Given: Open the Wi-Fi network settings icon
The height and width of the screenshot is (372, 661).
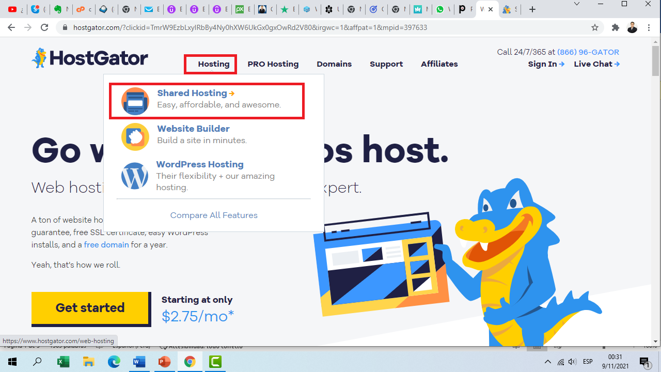Looking at the screenshot, I should coord(561,362).
